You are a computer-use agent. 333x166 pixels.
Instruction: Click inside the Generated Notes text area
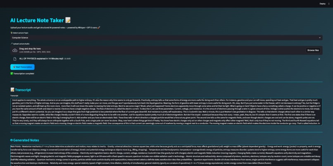click(166, 155)
